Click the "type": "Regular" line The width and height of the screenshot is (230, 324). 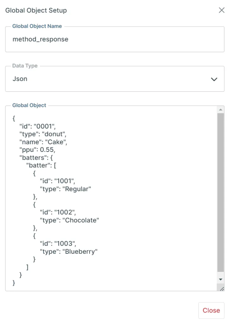tap(65, 189)
